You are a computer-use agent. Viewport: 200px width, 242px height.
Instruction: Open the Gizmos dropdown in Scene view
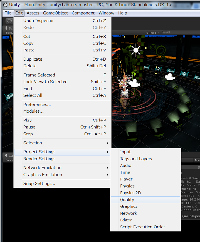pyautogui.click(x=152, y=33)
